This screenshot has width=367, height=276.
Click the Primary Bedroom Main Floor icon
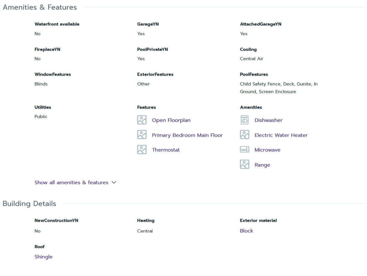[x=142, y=135]
